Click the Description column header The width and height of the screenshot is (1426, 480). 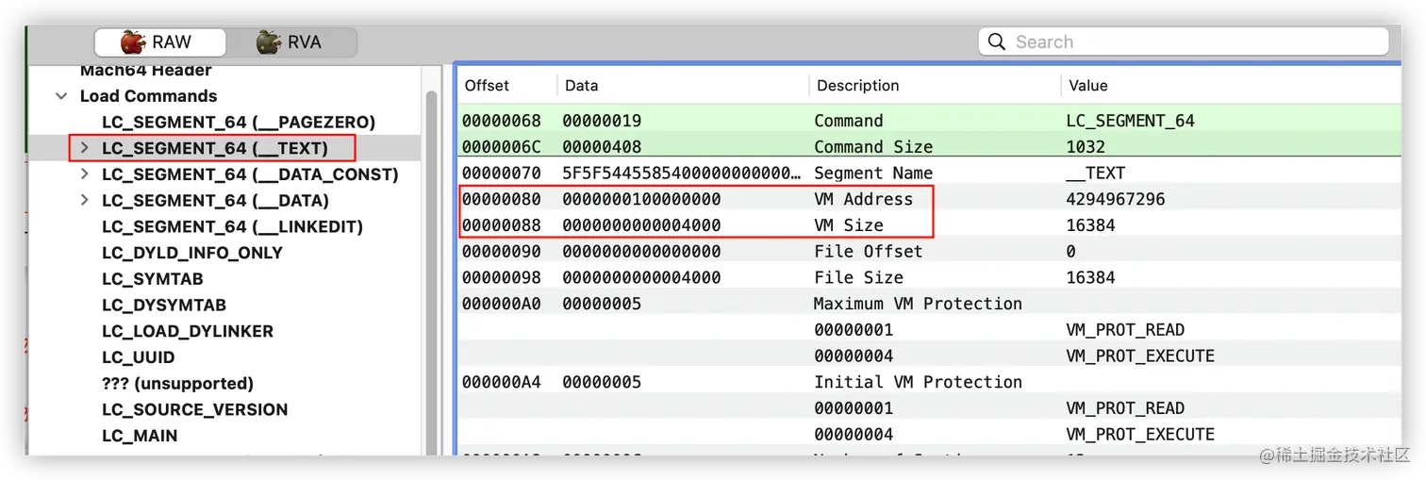(x=857, y=85)
